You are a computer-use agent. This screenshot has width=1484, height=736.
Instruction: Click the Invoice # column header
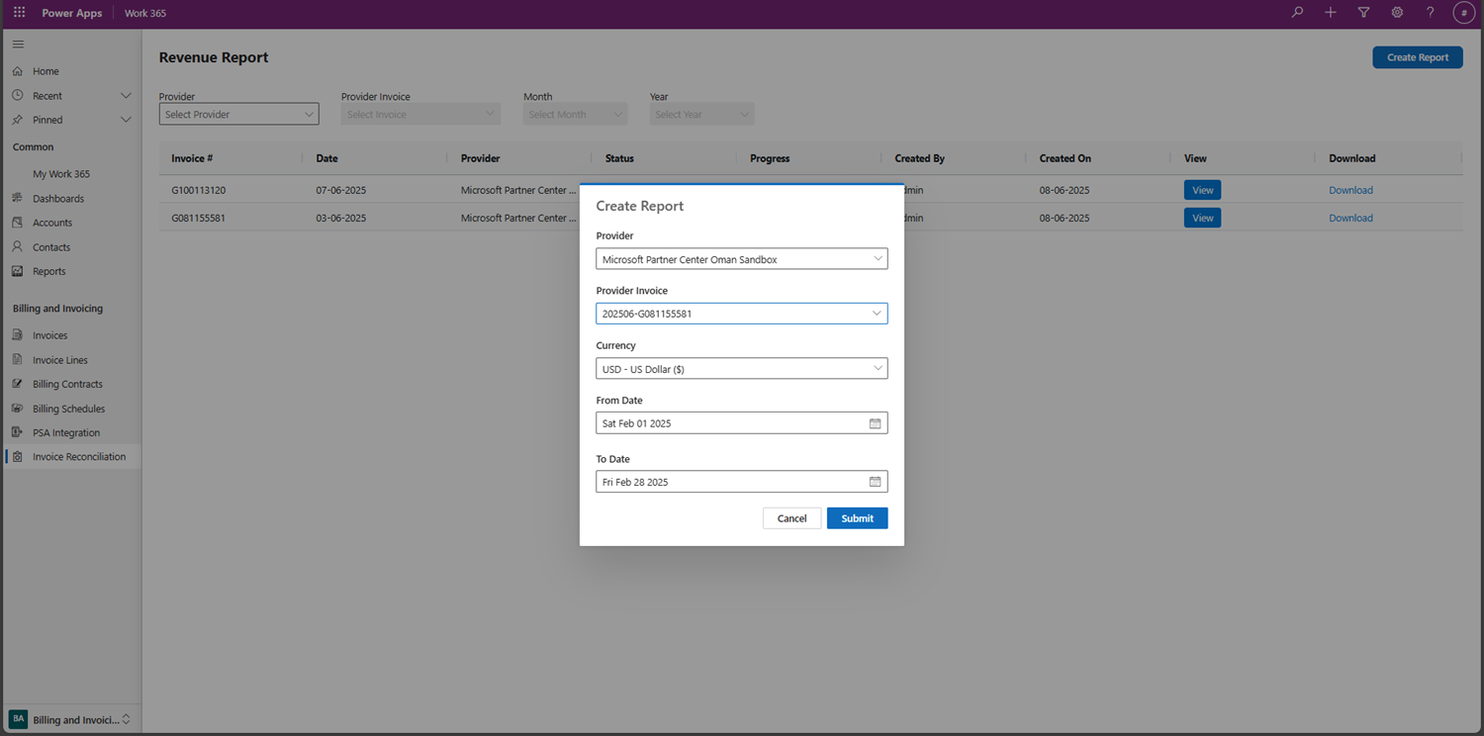click(x=192, y=158)
